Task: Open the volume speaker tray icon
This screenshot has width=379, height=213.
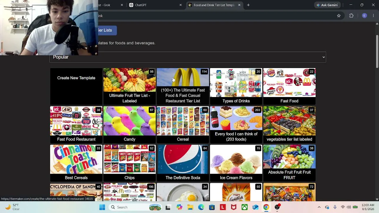Action: [349, 207]
